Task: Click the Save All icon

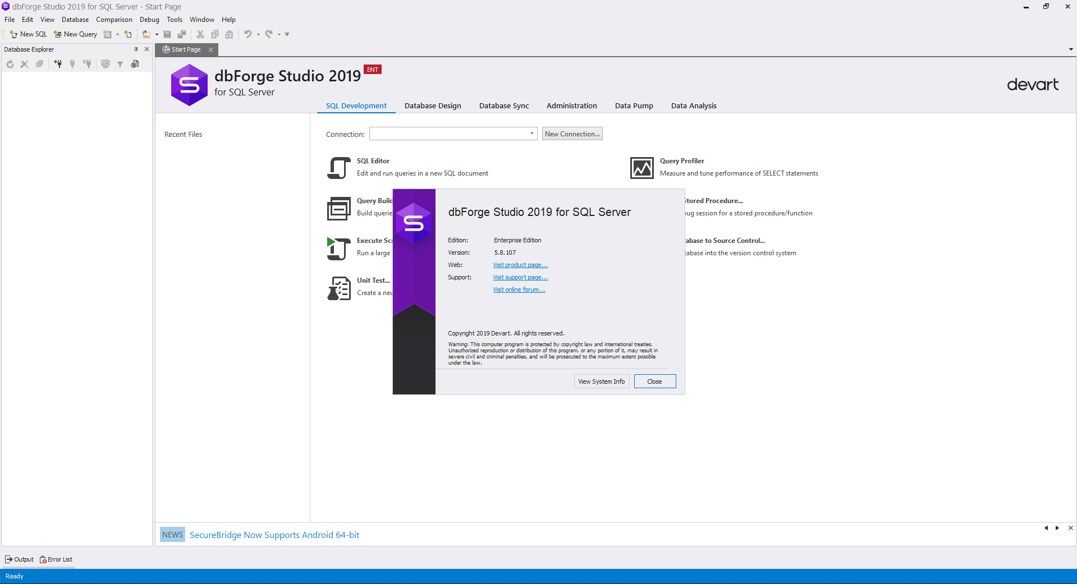Action: [181, 34]
